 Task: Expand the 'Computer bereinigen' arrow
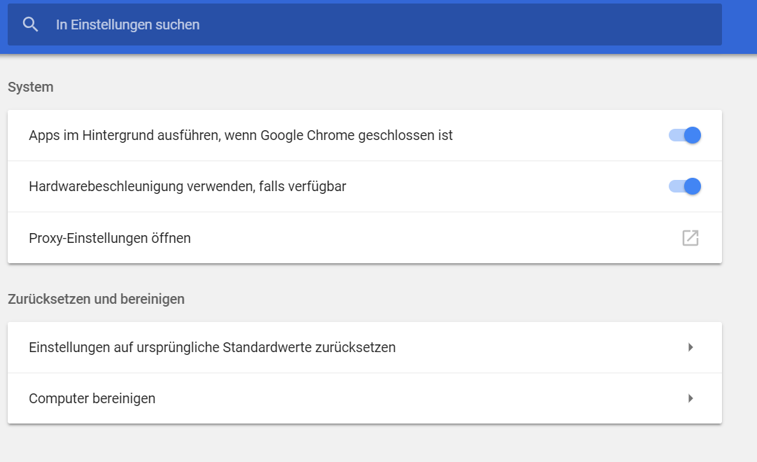coord(690,398)
